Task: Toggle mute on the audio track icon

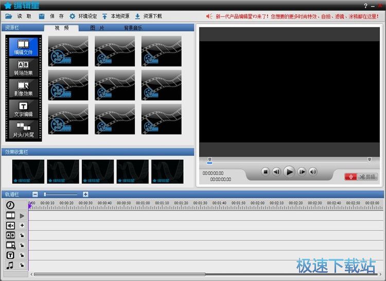Action: 10,225
